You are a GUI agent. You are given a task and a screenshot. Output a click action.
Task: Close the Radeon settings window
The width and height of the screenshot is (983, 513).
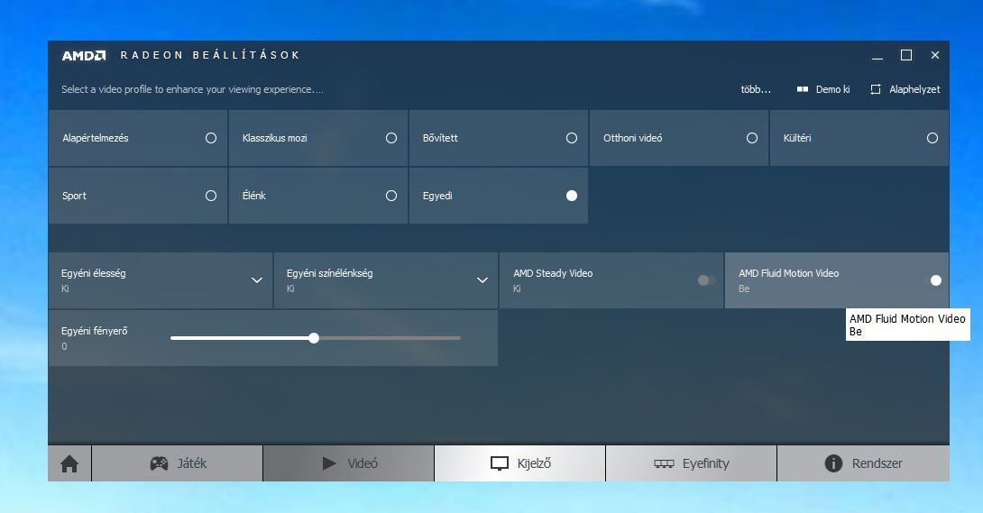934,55
